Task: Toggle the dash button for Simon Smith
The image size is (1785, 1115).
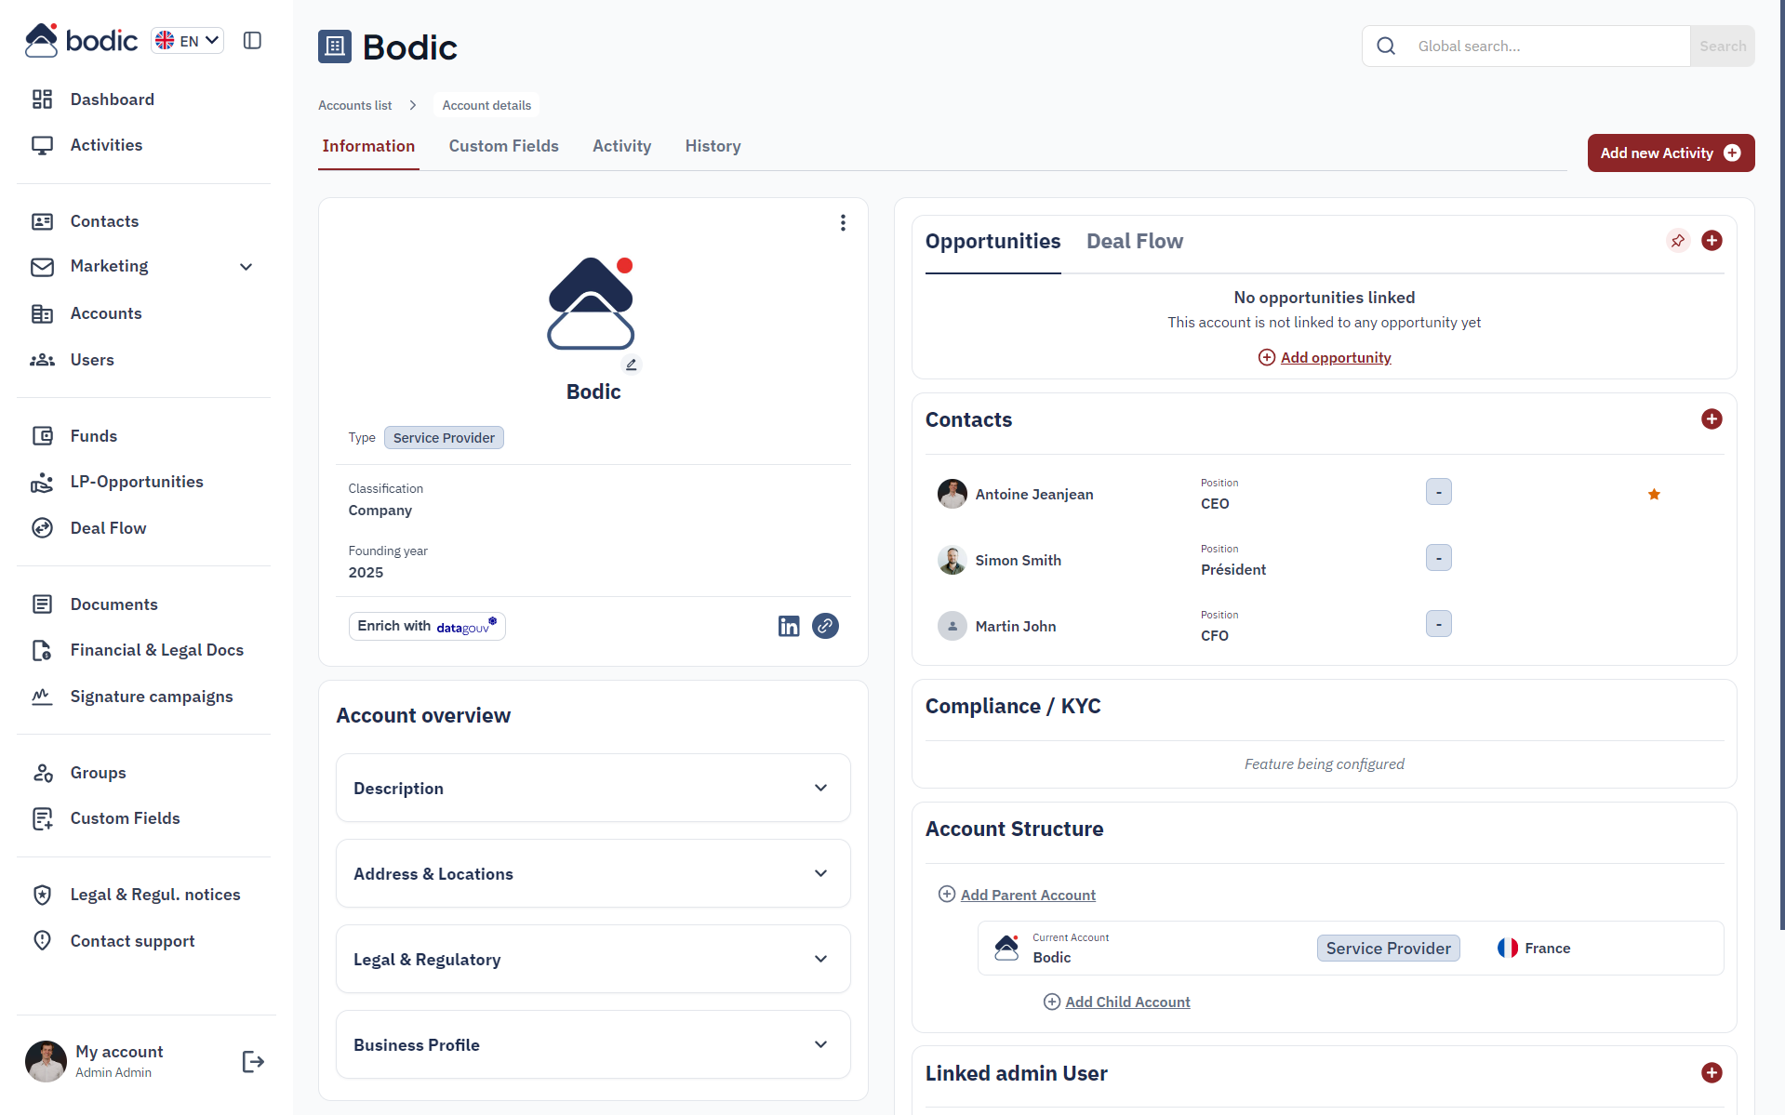Action: pyautogui.click(x=1439, y=558)
